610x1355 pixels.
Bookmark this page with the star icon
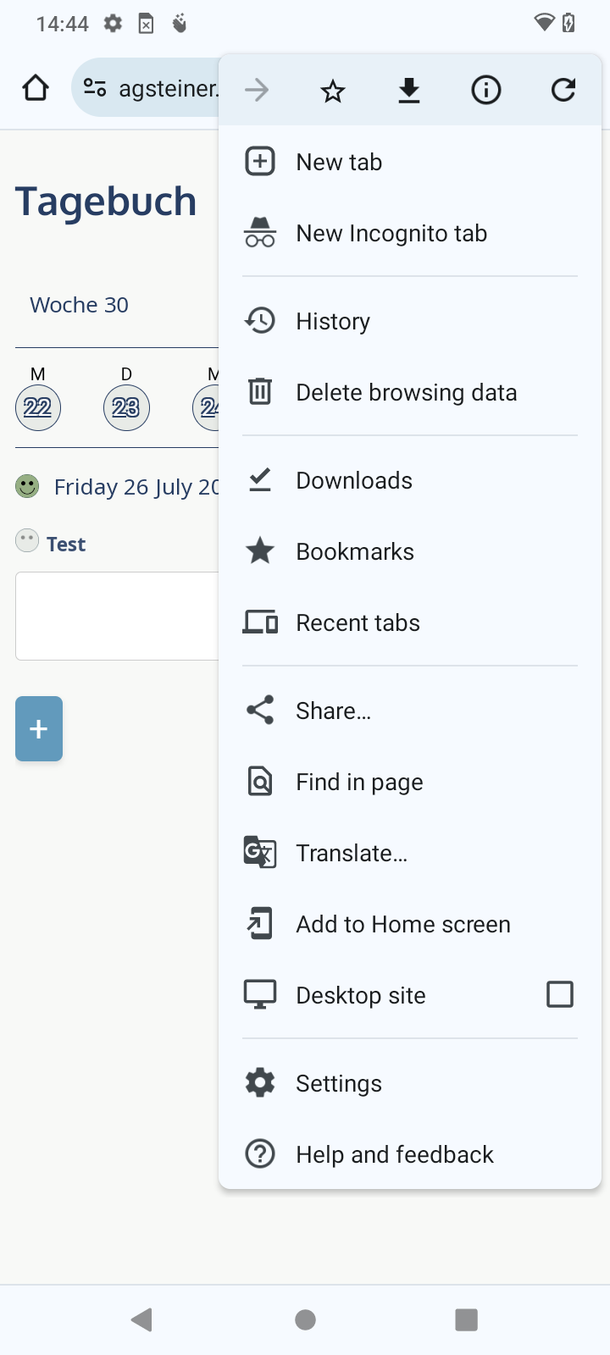(x=333, y=91)
